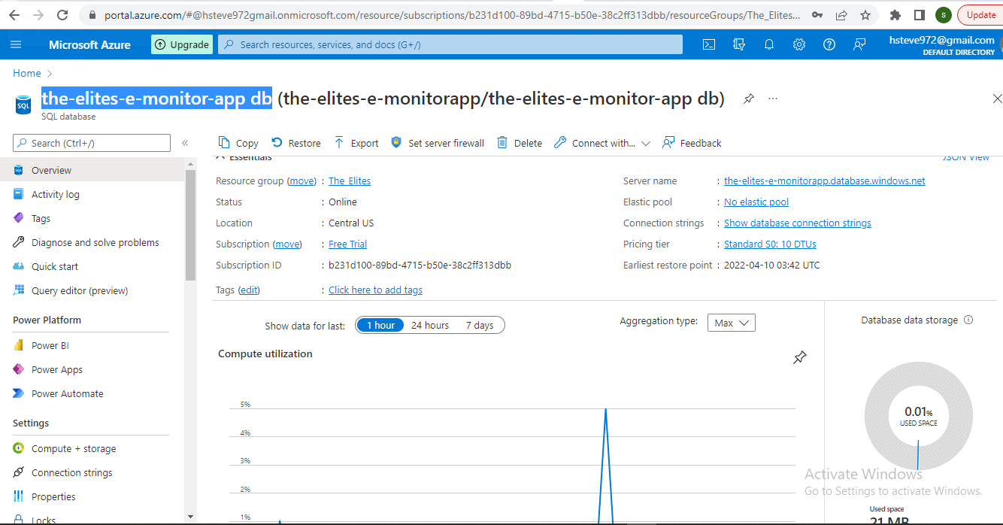This screenshot has width=1003, height=525.
Task: Toggle the browser side panel
Action: (x=919, y=15)
